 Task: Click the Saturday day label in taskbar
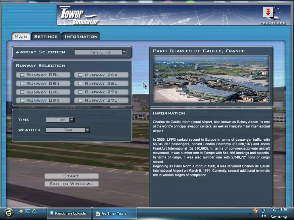[x=278, y=217]
